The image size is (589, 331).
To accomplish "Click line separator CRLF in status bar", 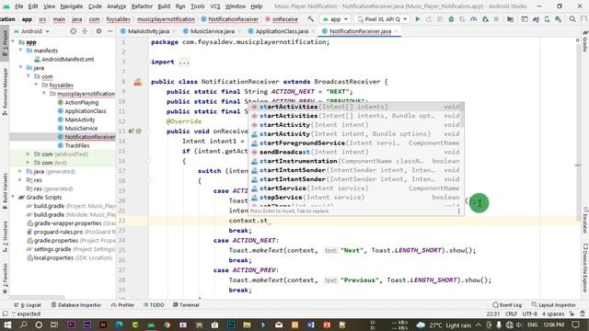I will click(x=511, y=314).
